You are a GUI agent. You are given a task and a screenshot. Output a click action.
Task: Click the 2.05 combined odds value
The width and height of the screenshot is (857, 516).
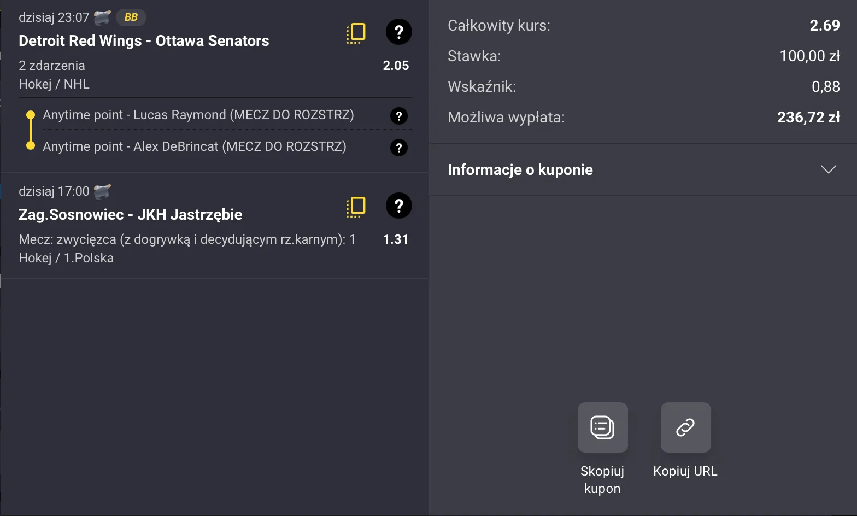(x=396, y=65)
